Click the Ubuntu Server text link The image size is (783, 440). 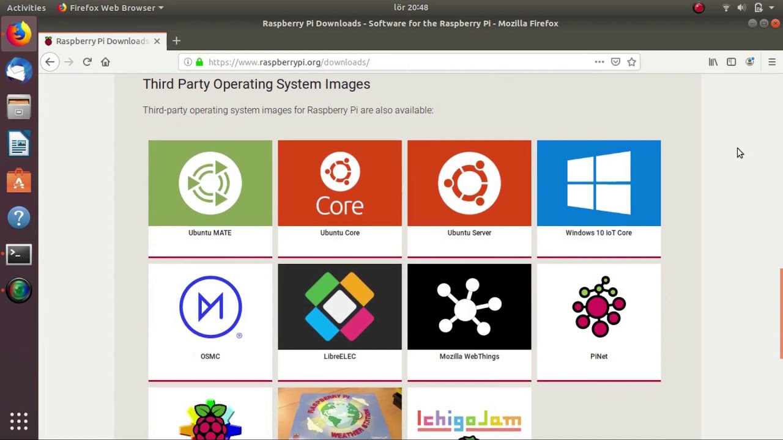(469, 233)
